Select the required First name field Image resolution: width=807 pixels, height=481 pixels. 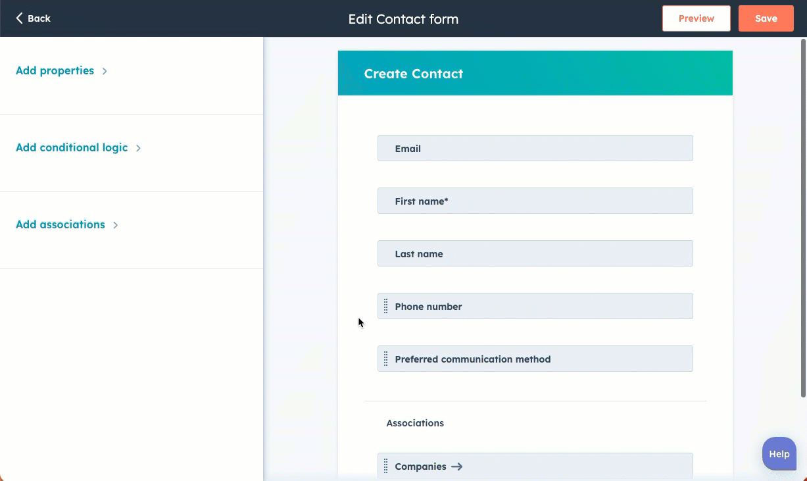tap(535, 201)
